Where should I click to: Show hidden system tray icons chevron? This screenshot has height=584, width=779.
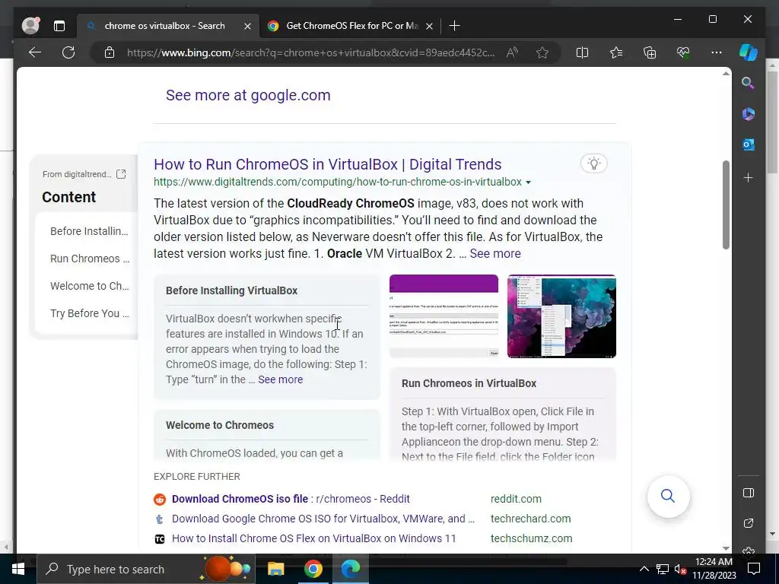pyautogui.click(x=644, y=569)
